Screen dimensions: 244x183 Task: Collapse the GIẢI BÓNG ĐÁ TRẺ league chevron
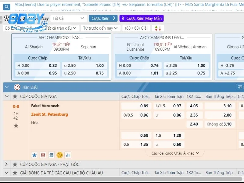pos(7,173)
